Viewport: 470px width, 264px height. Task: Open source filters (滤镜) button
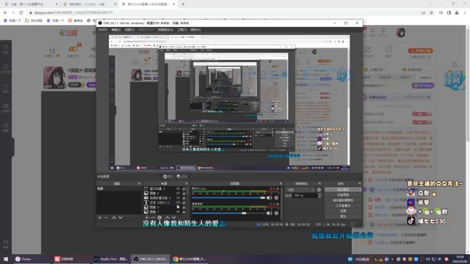(x=182, y=177)
